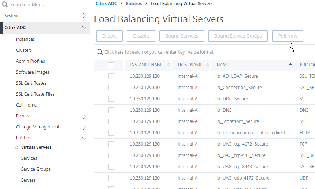Open Call Home menu item

point(26,105)
